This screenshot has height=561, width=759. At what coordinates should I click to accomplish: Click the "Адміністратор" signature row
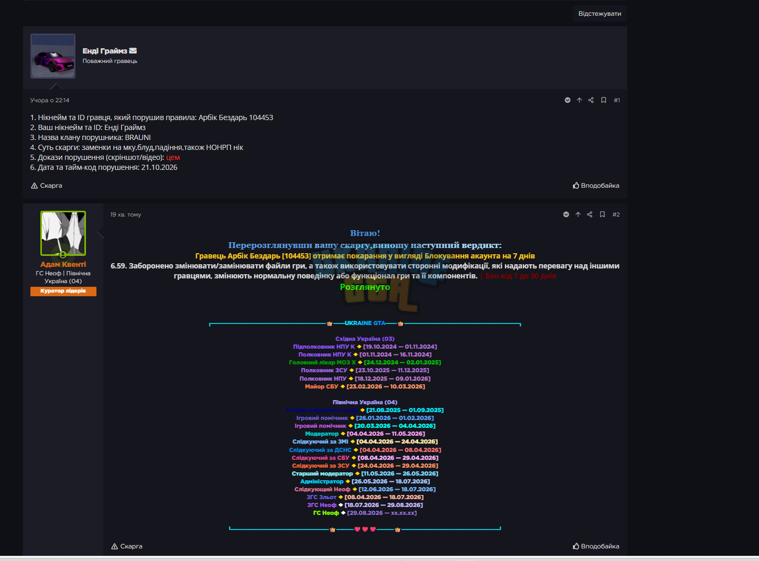365,481
